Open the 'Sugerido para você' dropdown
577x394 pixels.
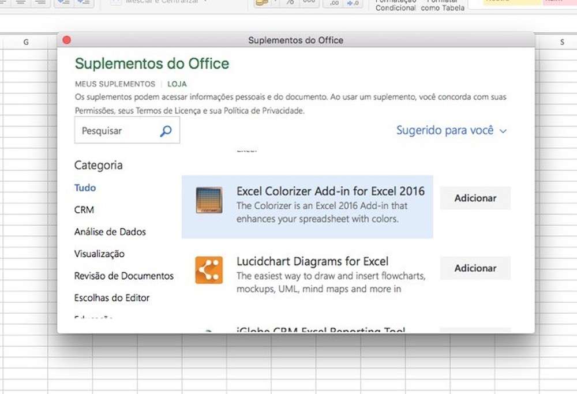[452, 130]
